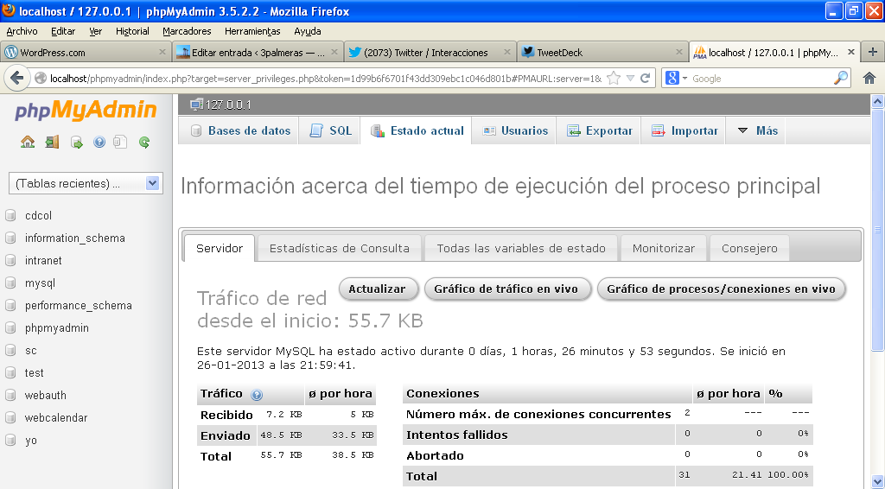
Task: Open the query window icon in sidebar
Action: tap(76, 143)
